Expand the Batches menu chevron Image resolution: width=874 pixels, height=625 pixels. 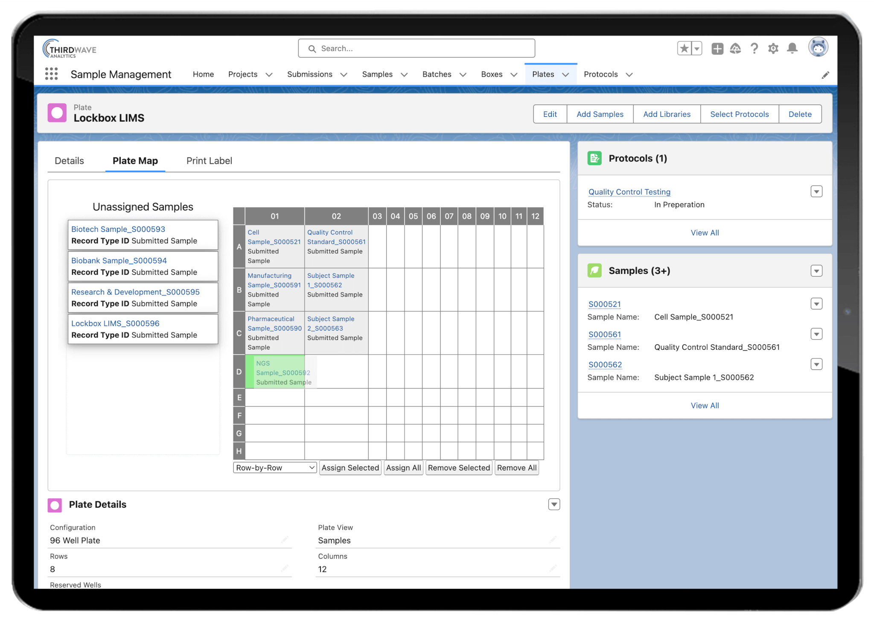pyautogui.click(x=463, y=75)
